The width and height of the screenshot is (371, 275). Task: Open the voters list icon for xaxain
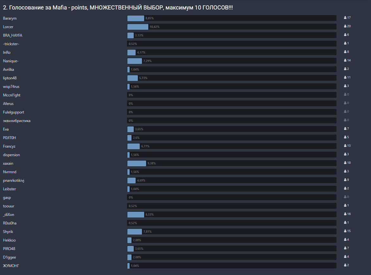345,163
